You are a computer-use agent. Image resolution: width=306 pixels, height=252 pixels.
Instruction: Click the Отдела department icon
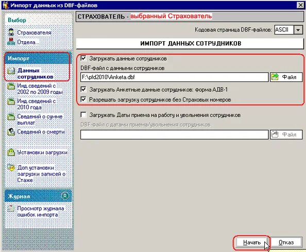click(x=11, y=41)
